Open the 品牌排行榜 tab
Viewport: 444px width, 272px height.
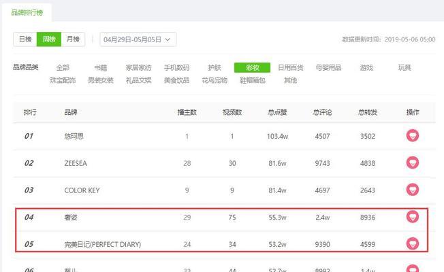pyautogui.click(x=27, y=12)
